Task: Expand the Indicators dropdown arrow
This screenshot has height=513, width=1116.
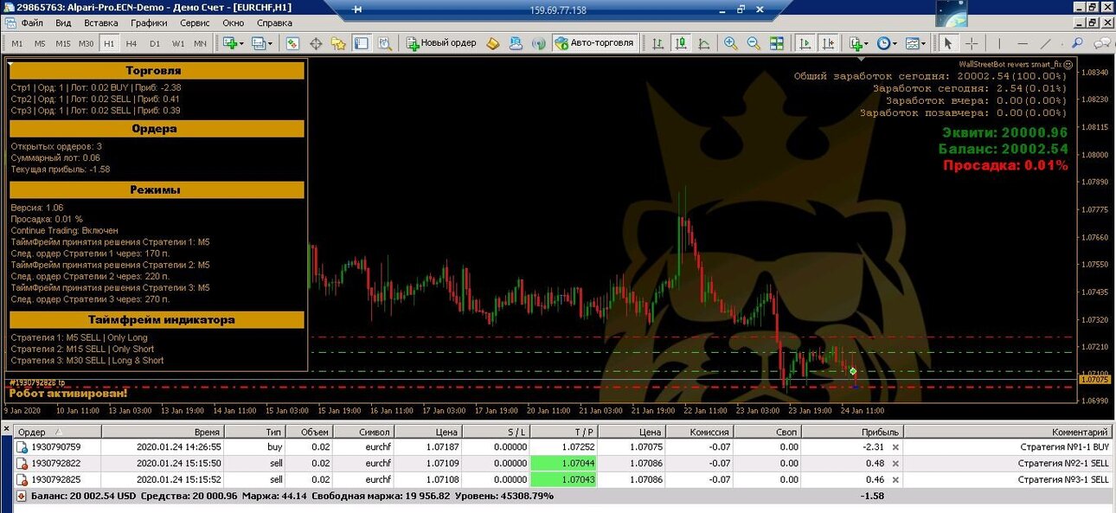Action: click(867, 43)
